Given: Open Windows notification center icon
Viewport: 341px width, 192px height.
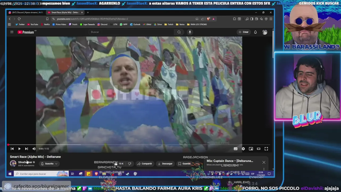Looking at the screenshot, I should point(269,174).
